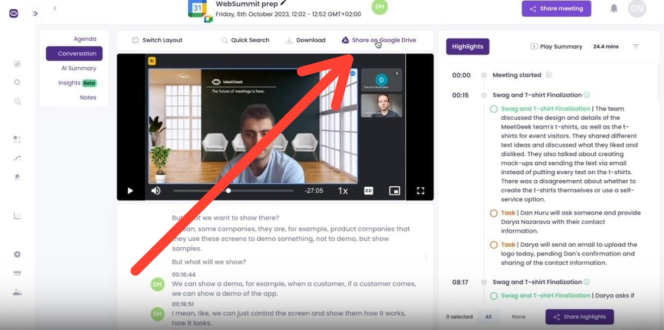Viewport: 664px width, 330px height.
Task: Click the video progress bar
Action: (233, 191)
